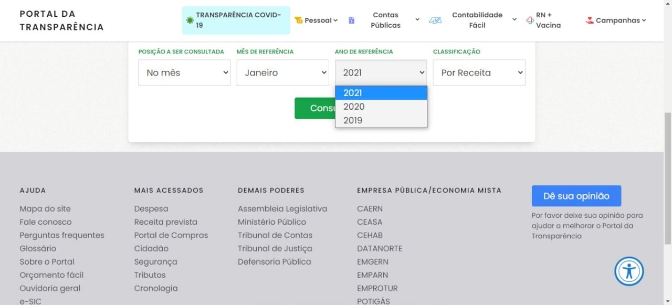This screenshot has height=305, width=672.
Task: Click the RN + Vacina cross icon
Action: click(530, 20)
